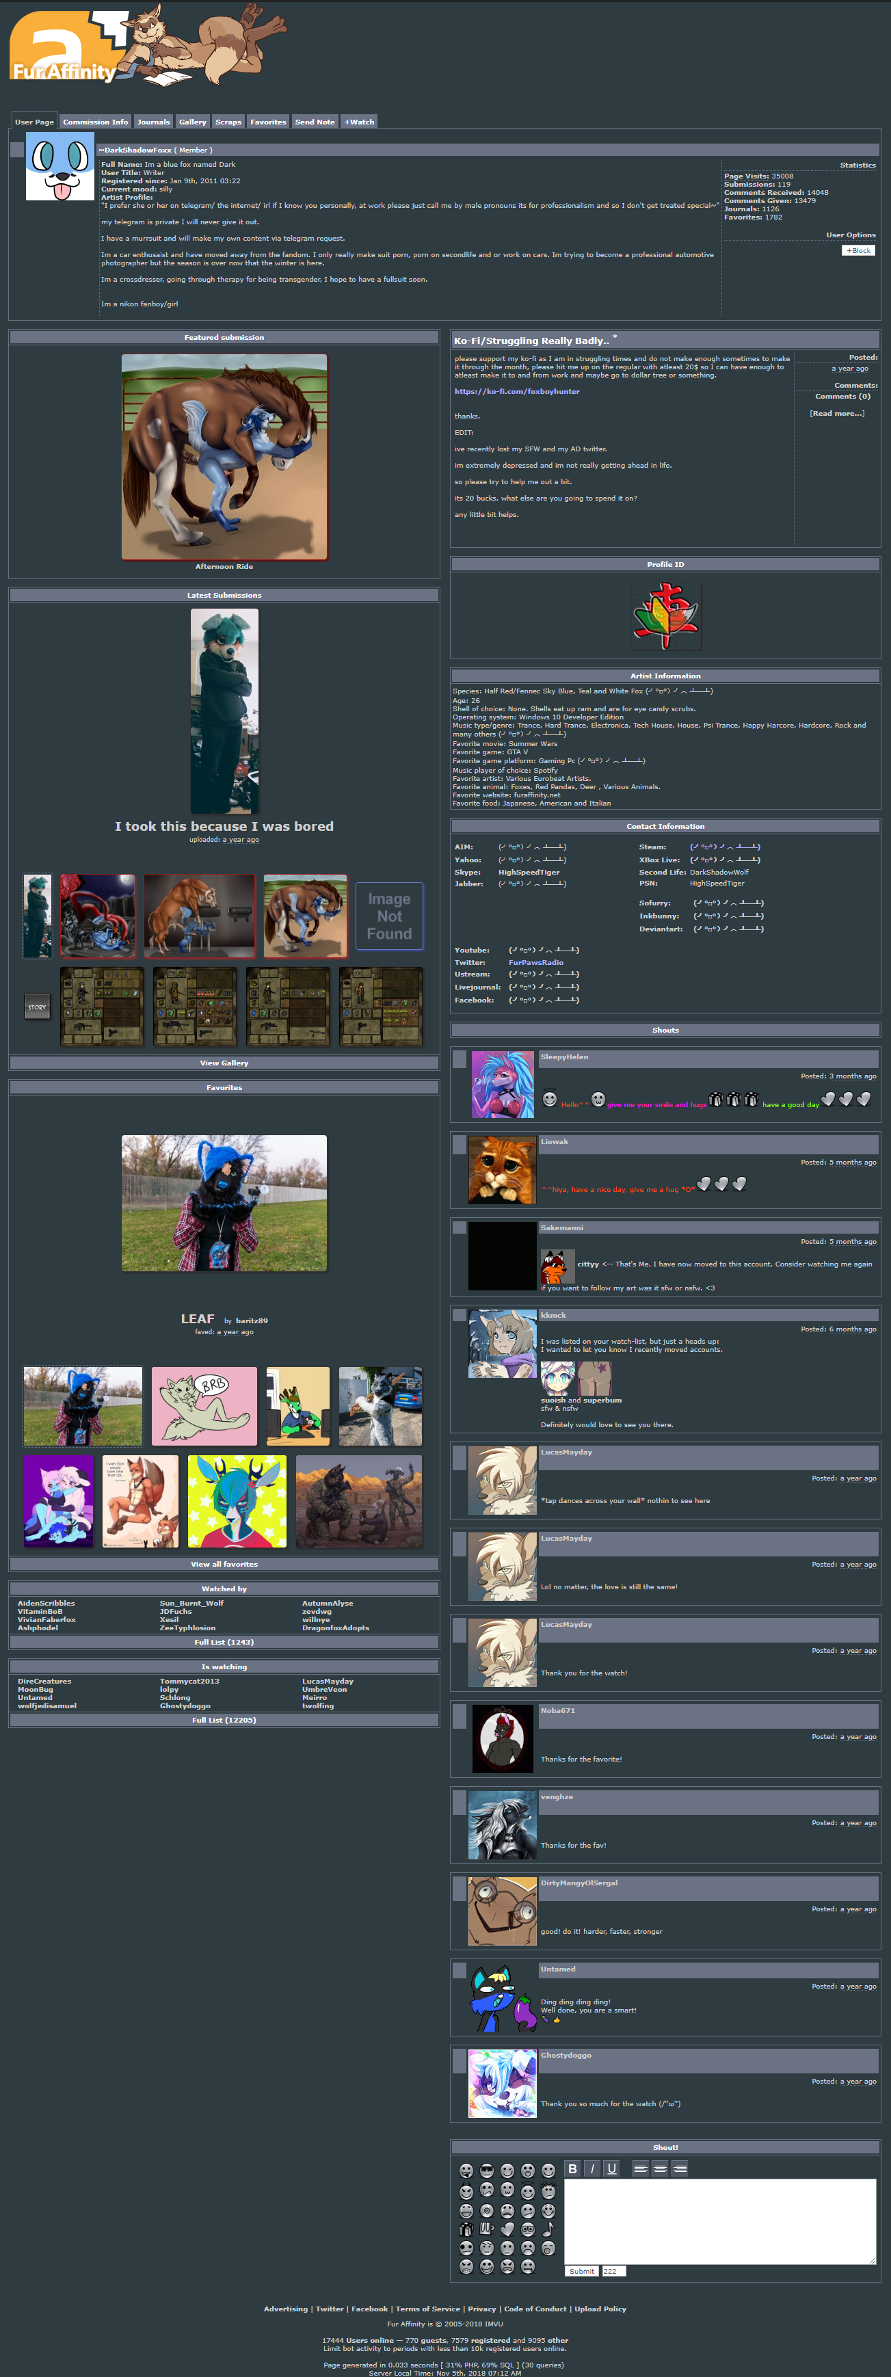Viewport: 891px width, 2377px height.
Task: Open View Gallery link
Action: 224,1063
